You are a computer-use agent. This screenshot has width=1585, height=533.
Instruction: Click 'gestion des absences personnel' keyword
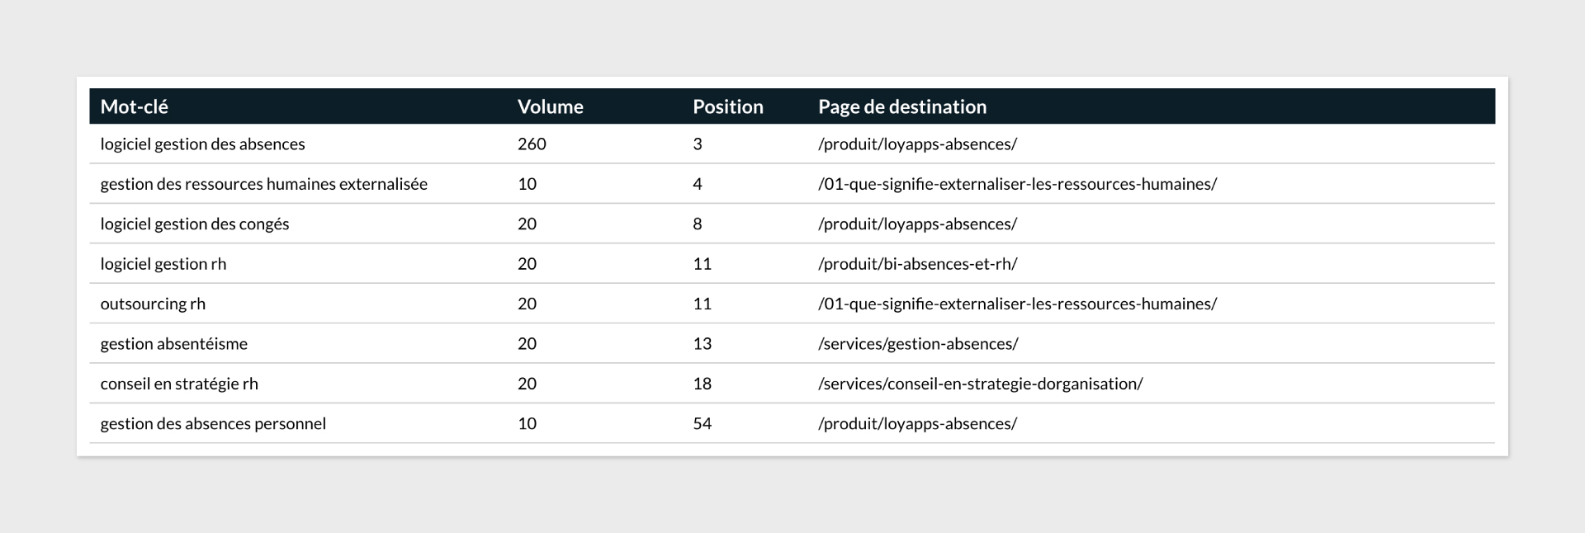click(213, 424)
